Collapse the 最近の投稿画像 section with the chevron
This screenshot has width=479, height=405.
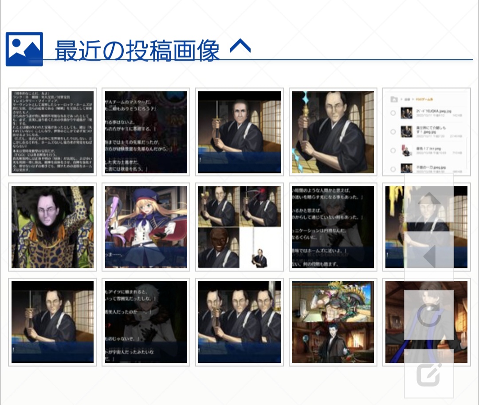(x=240, y=46)
